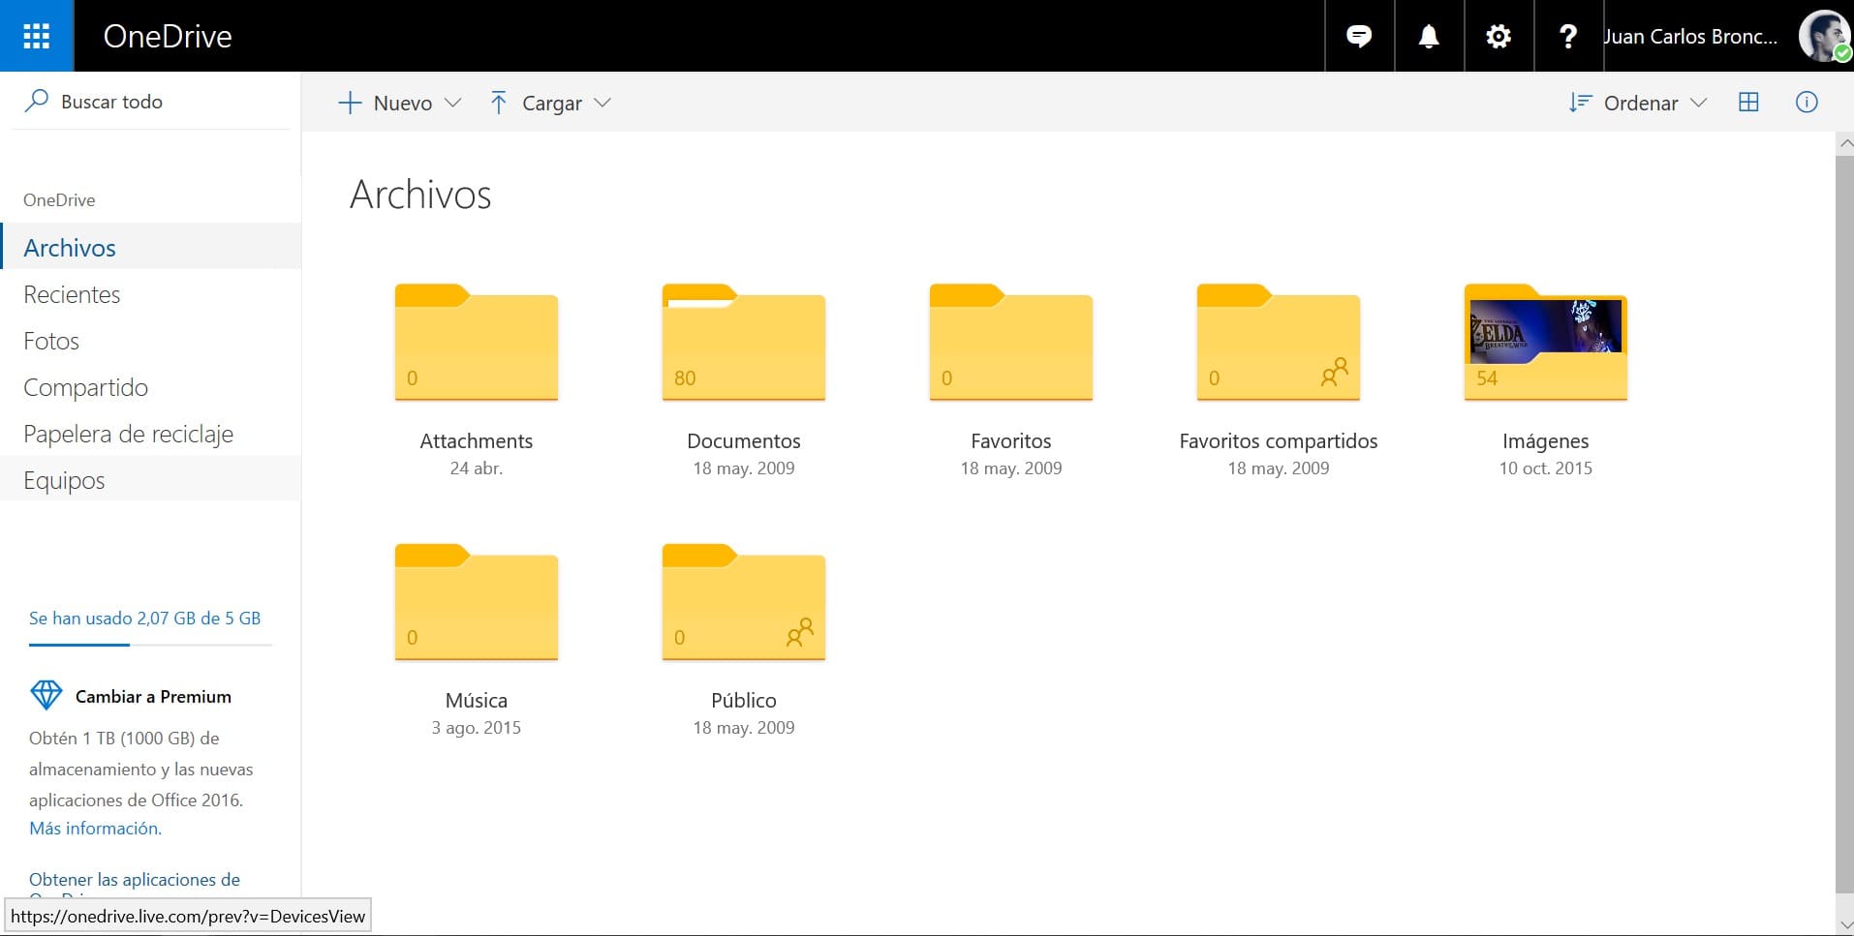This screenshot has width=1854, height=936.
Task: Open the chat messages icon
Action: click(x=1359, y=36)
